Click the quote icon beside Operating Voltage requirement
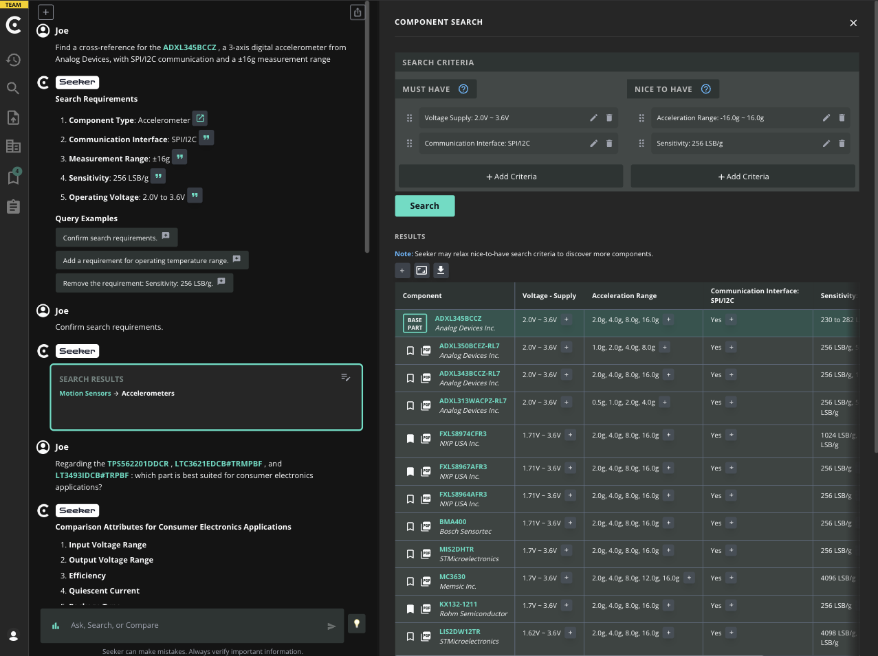 (x=195, y=196)
